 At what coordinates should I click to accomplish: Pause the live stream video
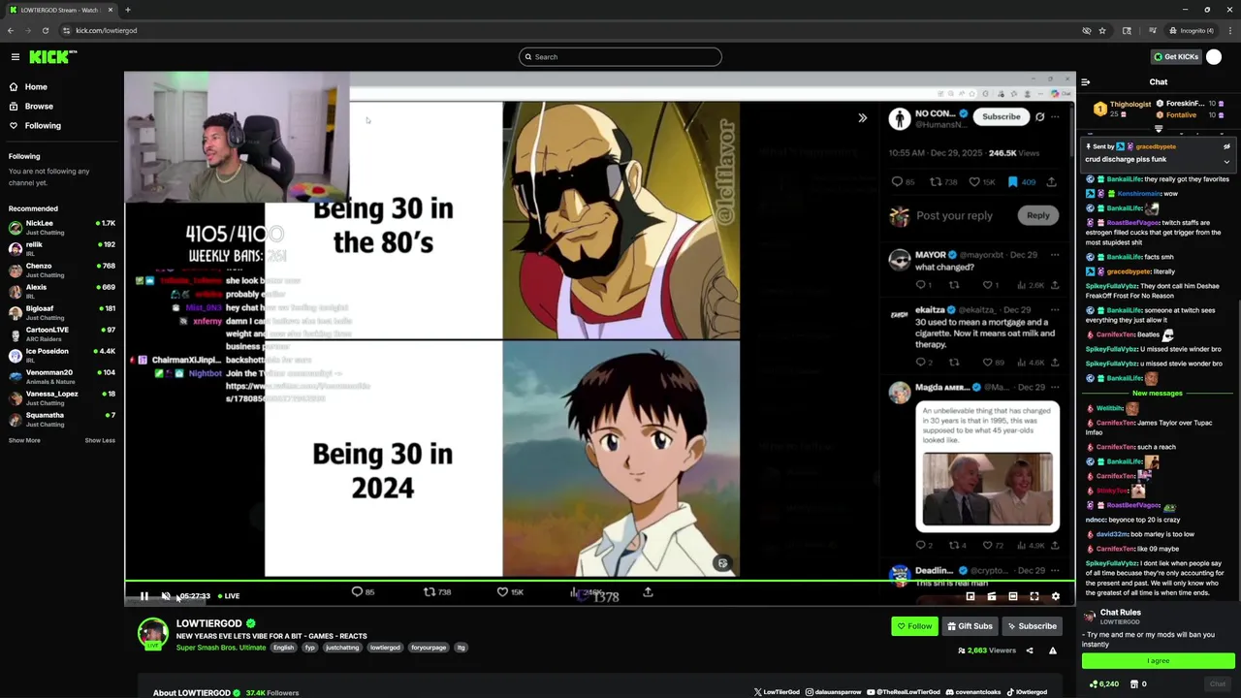click(144, 596)
